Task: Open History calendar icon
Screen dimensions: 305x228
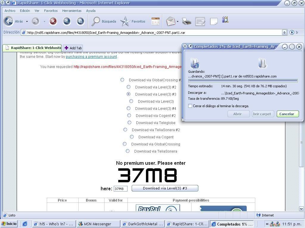Action: pyautogui.click(x=155, y=21)
